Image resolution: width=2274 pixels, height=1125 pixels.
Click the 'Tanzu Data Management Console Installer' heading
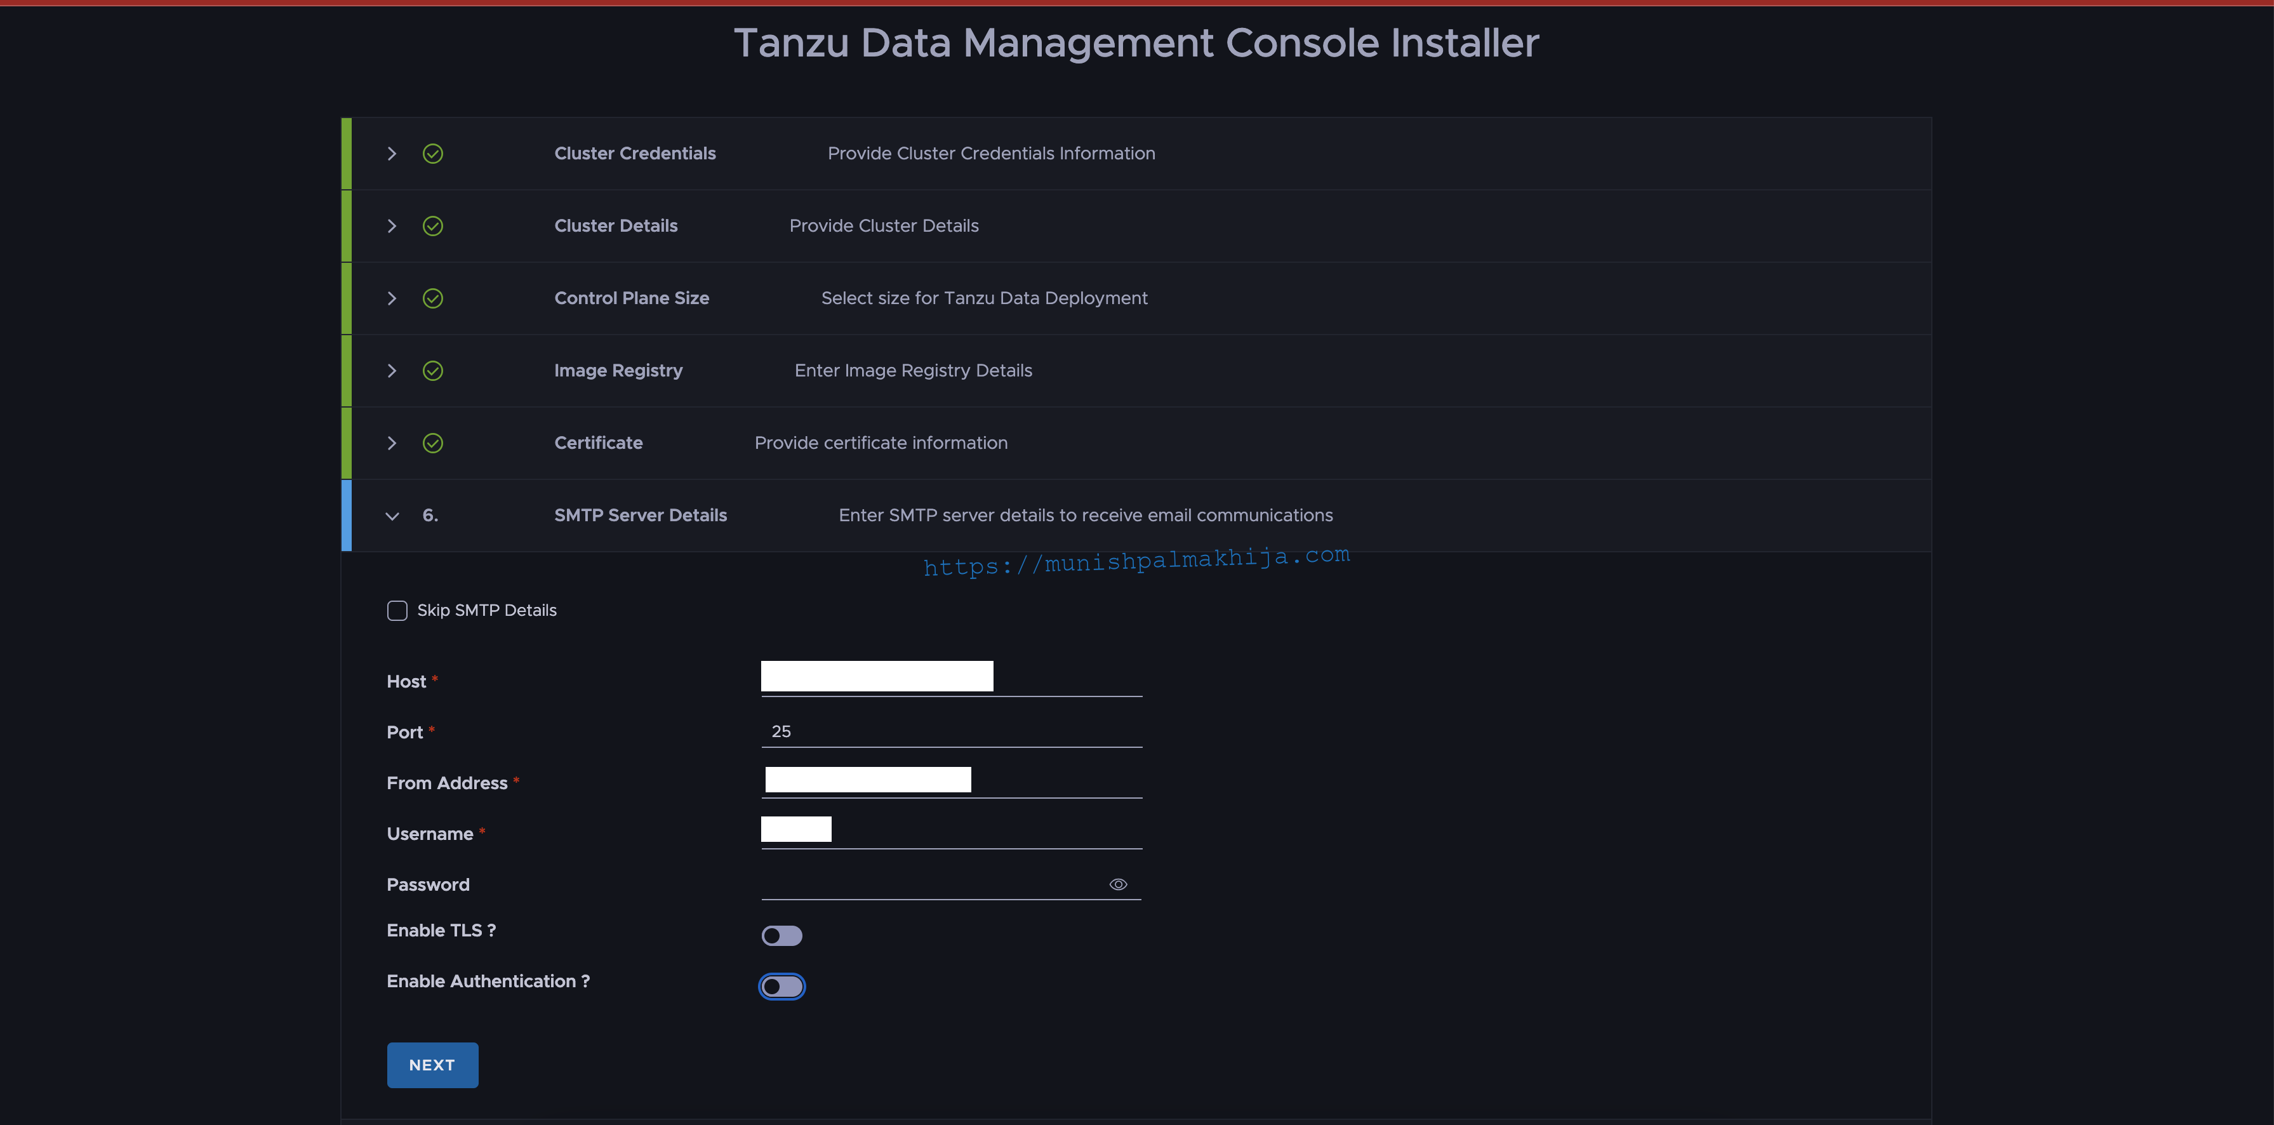pos(1136,43)
